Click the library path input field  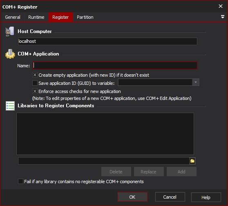(104, 161)
